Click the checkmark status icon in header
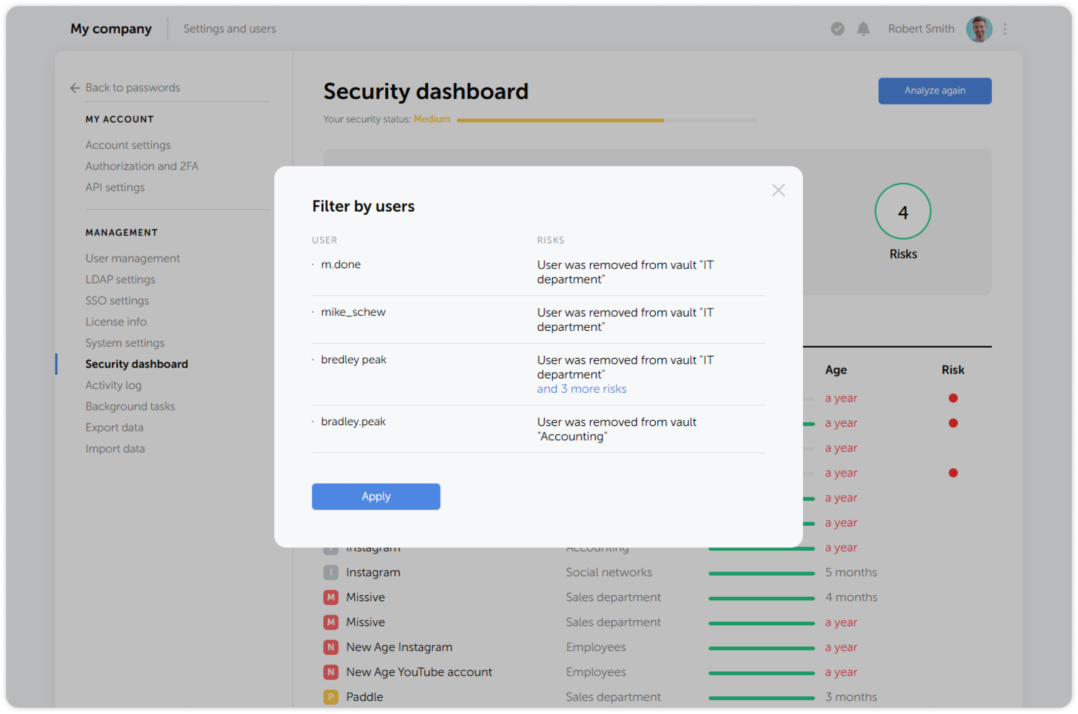The width and height of the screenshot is (1078, 714). tap(837, 29)
